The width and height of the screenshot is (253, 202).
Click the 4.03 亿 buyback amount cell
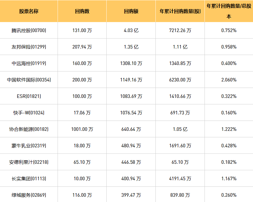point(131,30)
